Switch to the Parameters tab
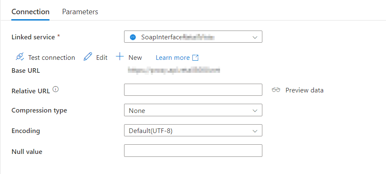386x174 pixels. pos(80,12)
